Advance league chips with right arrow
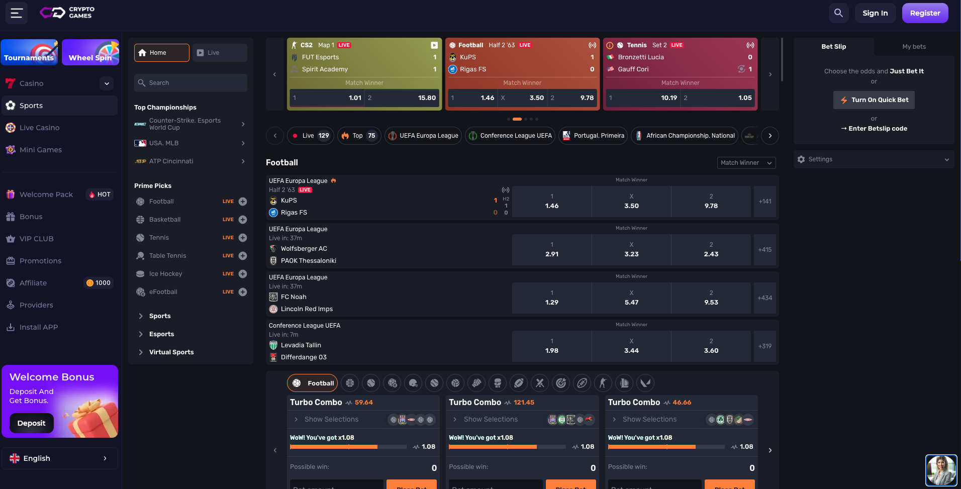Screen dimensions: 961x489 pyautogui.click(x=770, y=136)
